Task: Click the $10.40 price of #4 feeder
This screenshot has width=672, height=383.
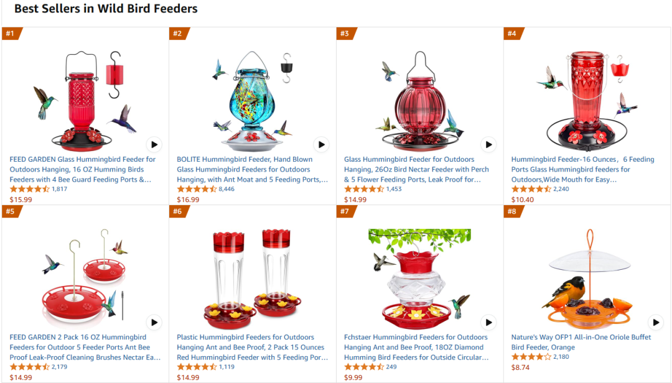Action: tap(523, 200)
